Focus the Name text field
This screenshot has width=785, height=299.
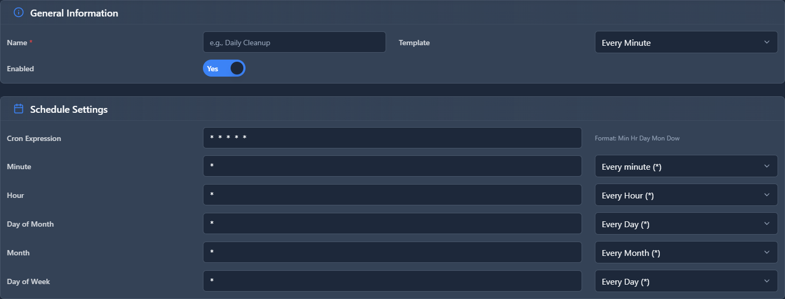[294, 43]
